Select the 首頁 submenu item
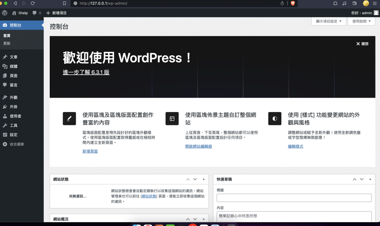 7,36
